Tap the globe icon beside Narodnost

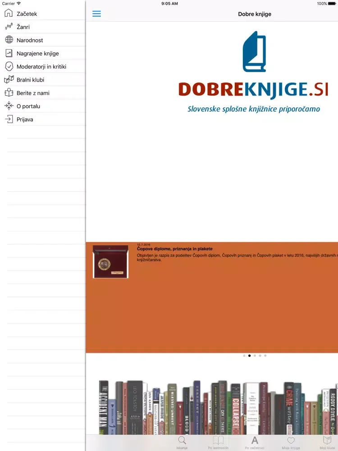[9, 40]
